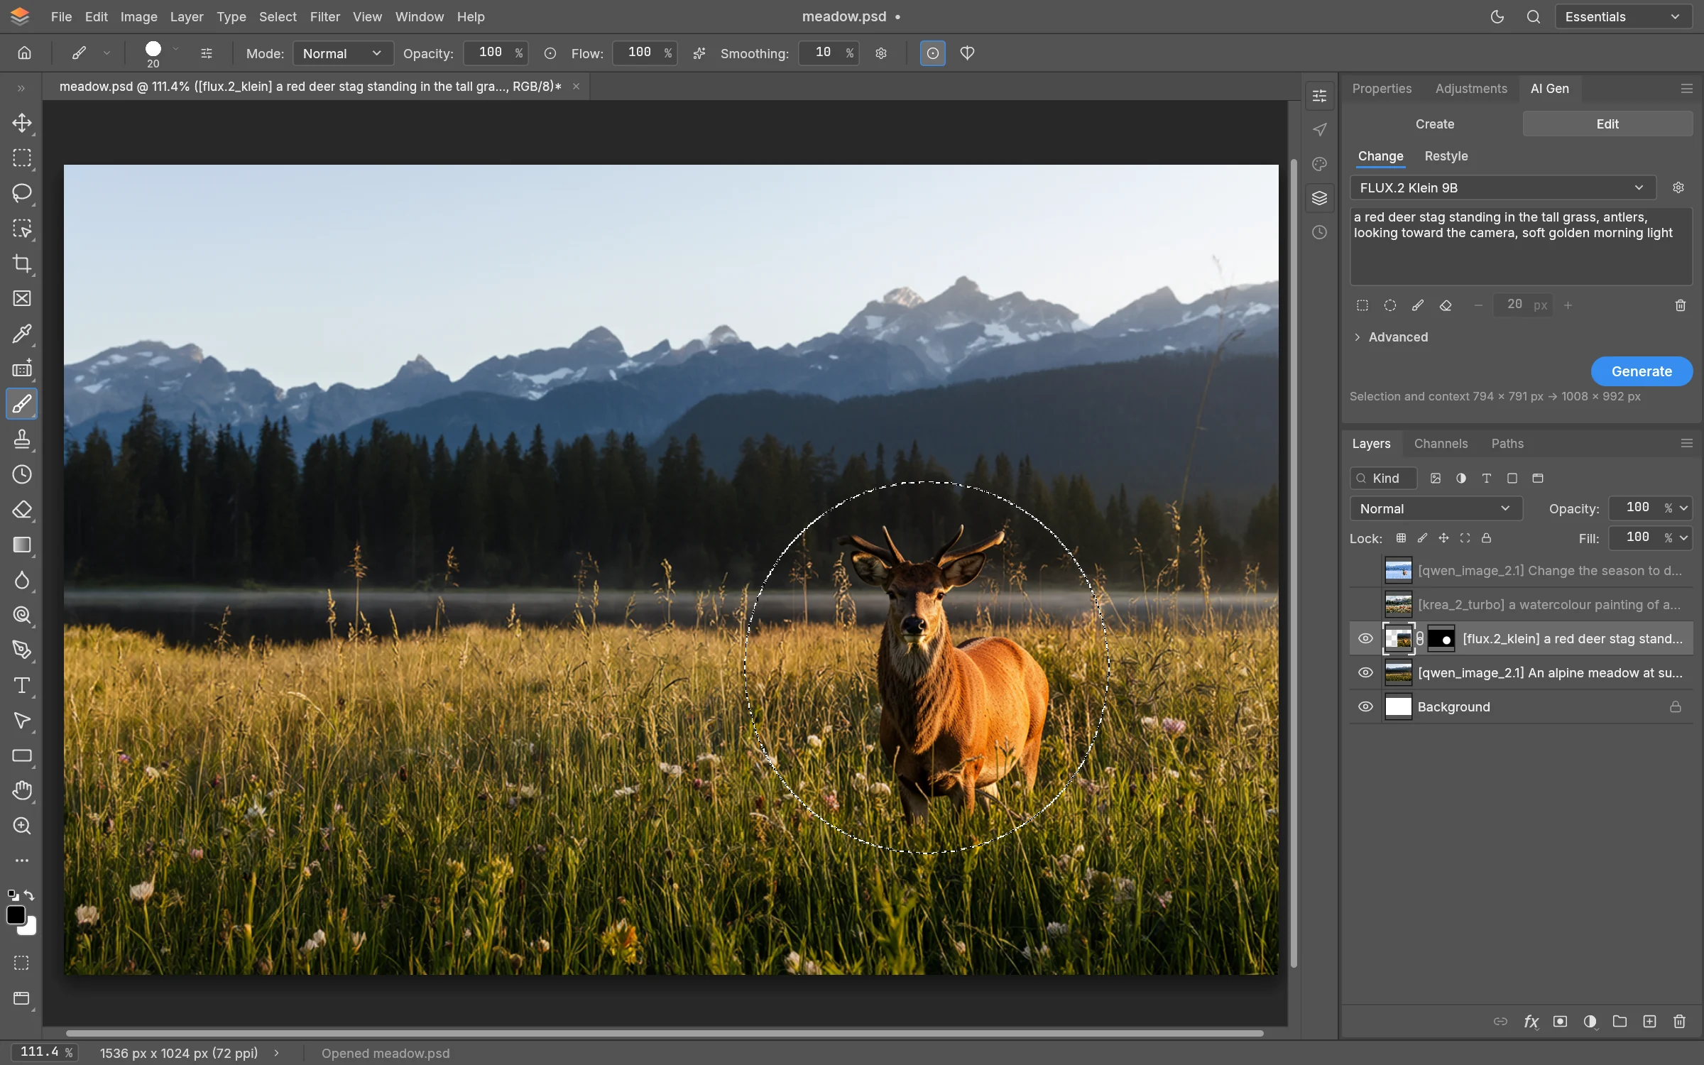Hide the flux.2_klein red deer stag layer
Image resolution: width=1704 pixels, height=1065 pixels.
coord(1365,638)
